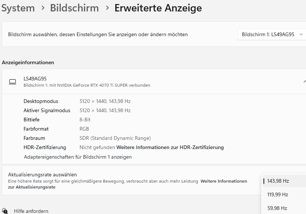Click the Hilfe anfordern link
The width and height of the screenshot is (306, 214).
tap(31, 211)
